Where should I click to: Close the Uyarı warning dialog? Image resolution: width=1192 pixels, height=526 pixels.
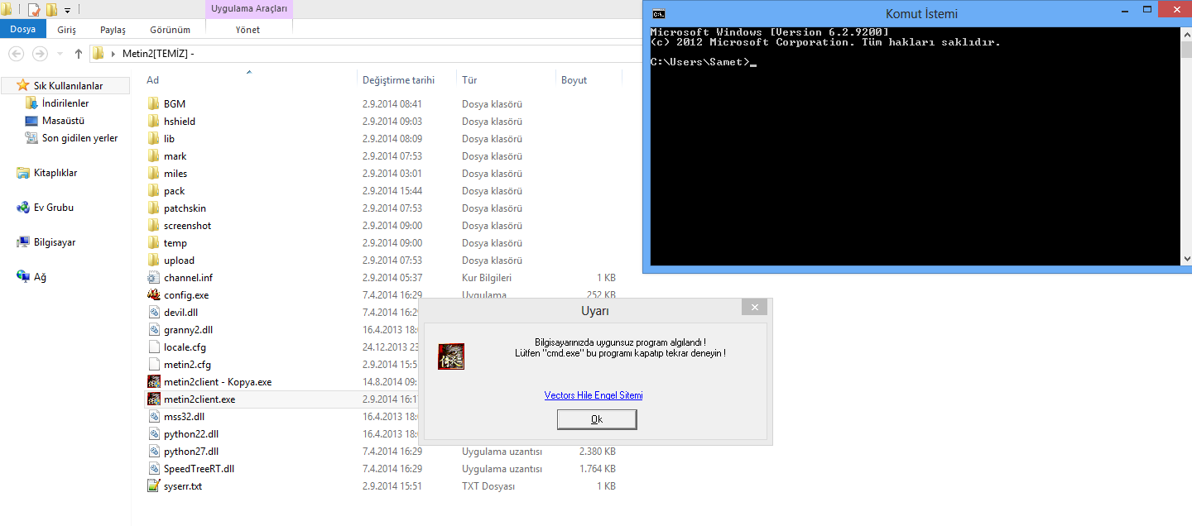pyautogui.click(x=754, y=308)
